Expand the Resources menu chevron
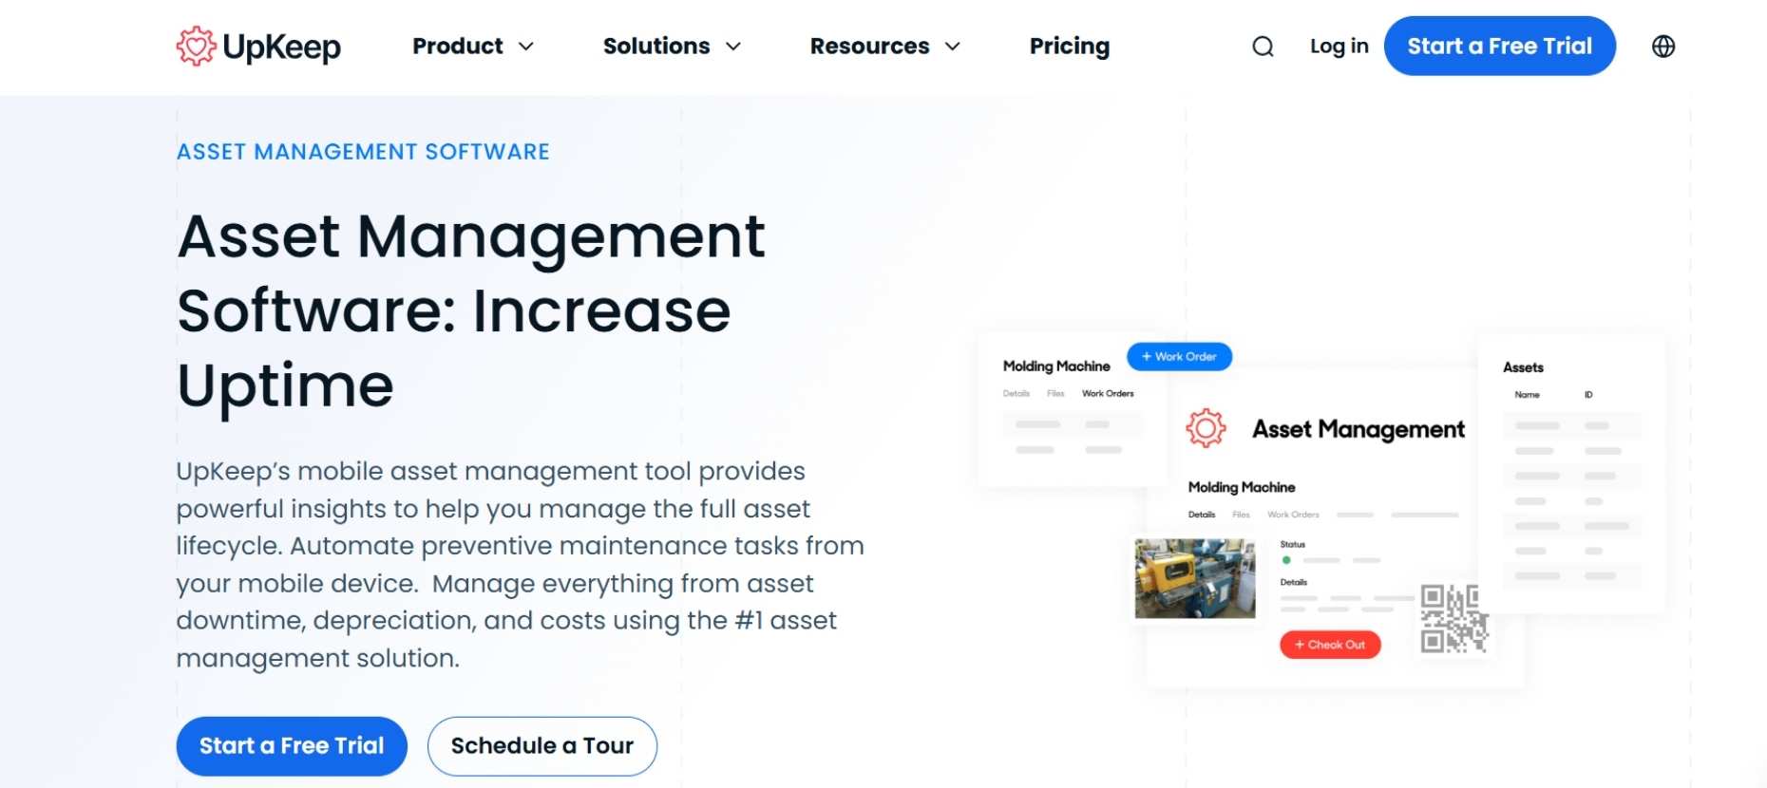Screen dimensions: 1767x788 953,47
